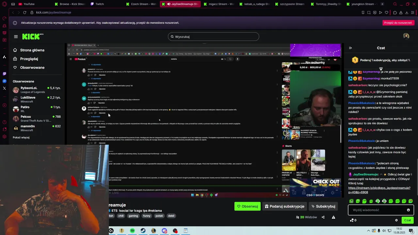418x235 pixels.
Task: Open Spotify from the taskbar
Action: 132,231
